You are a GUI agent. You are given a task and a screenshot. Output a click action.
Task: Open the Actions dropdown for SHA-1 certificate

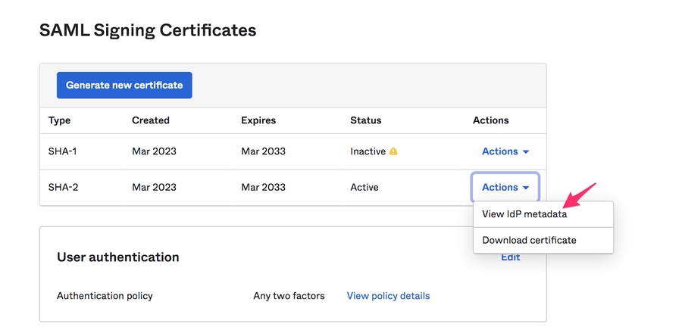(x=505, y=151)
